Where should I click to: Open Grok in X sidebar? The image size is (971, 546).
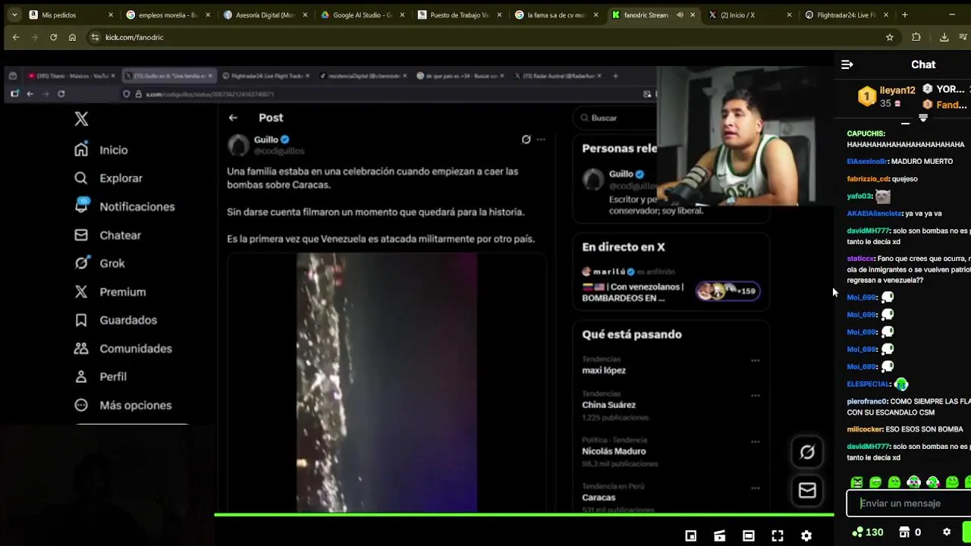point(99,263)
